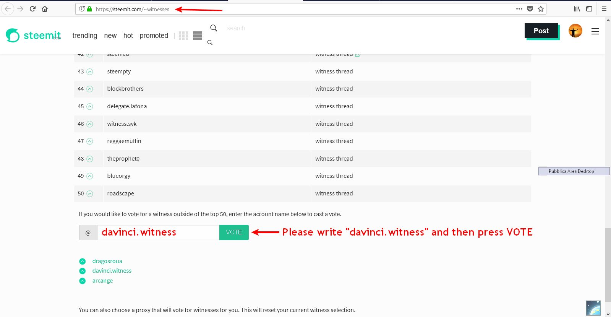The height and width of the screenshot is (317, 611).
Task: Open the promoted posts feed
Action: (x=154, y=36)
